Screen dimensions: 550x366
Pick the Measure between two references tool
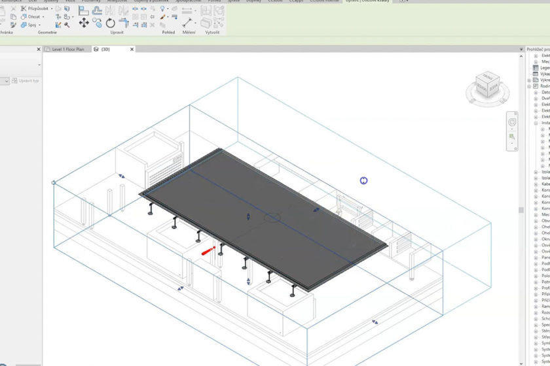(188, 22)
